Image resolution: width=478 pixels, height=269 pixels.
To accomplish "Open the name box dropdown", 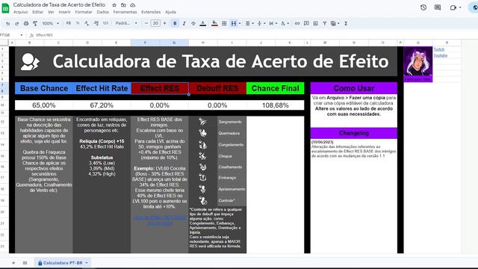I will pos(22,35).
